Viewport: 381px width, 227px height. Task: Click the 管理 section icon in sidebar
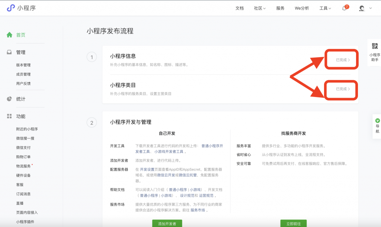tap(9, 52)
